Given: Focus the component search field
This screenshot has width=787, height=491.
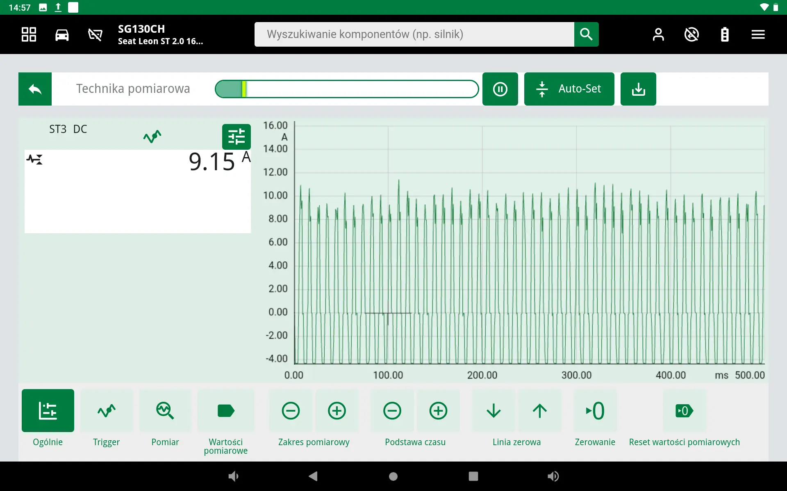Looking at the screenshot, I should [x=414, y=34].
